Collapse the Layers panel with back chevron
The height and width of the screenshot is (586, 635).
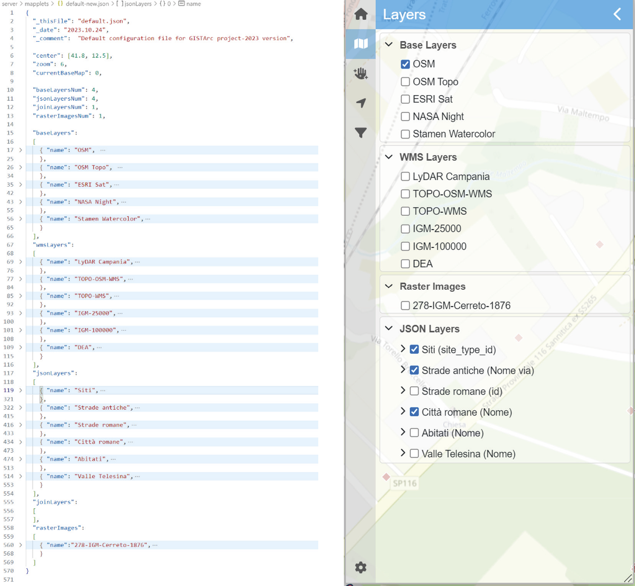tap(617, 14)
